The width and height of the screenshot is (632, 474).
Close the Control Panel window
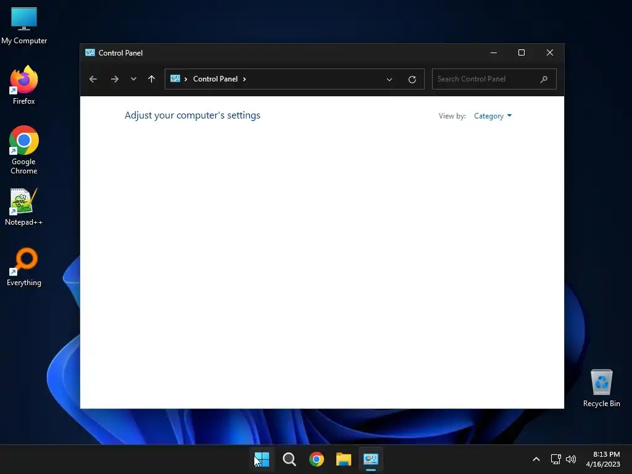click(550, 53)
